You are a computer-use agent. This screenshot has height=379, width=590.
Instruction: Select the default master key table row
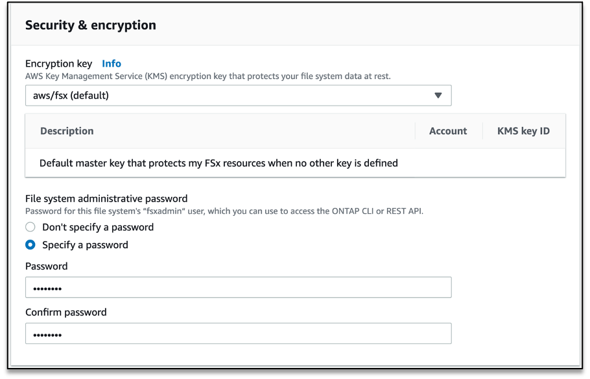point(219,163)
